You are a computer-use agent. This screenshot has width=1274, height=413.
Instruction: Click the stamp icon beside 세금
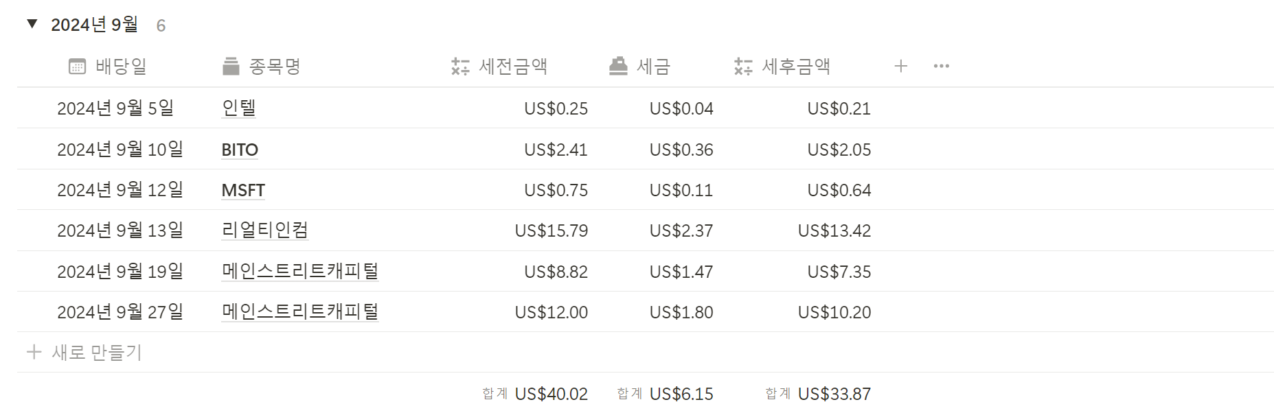pos(618,66)
